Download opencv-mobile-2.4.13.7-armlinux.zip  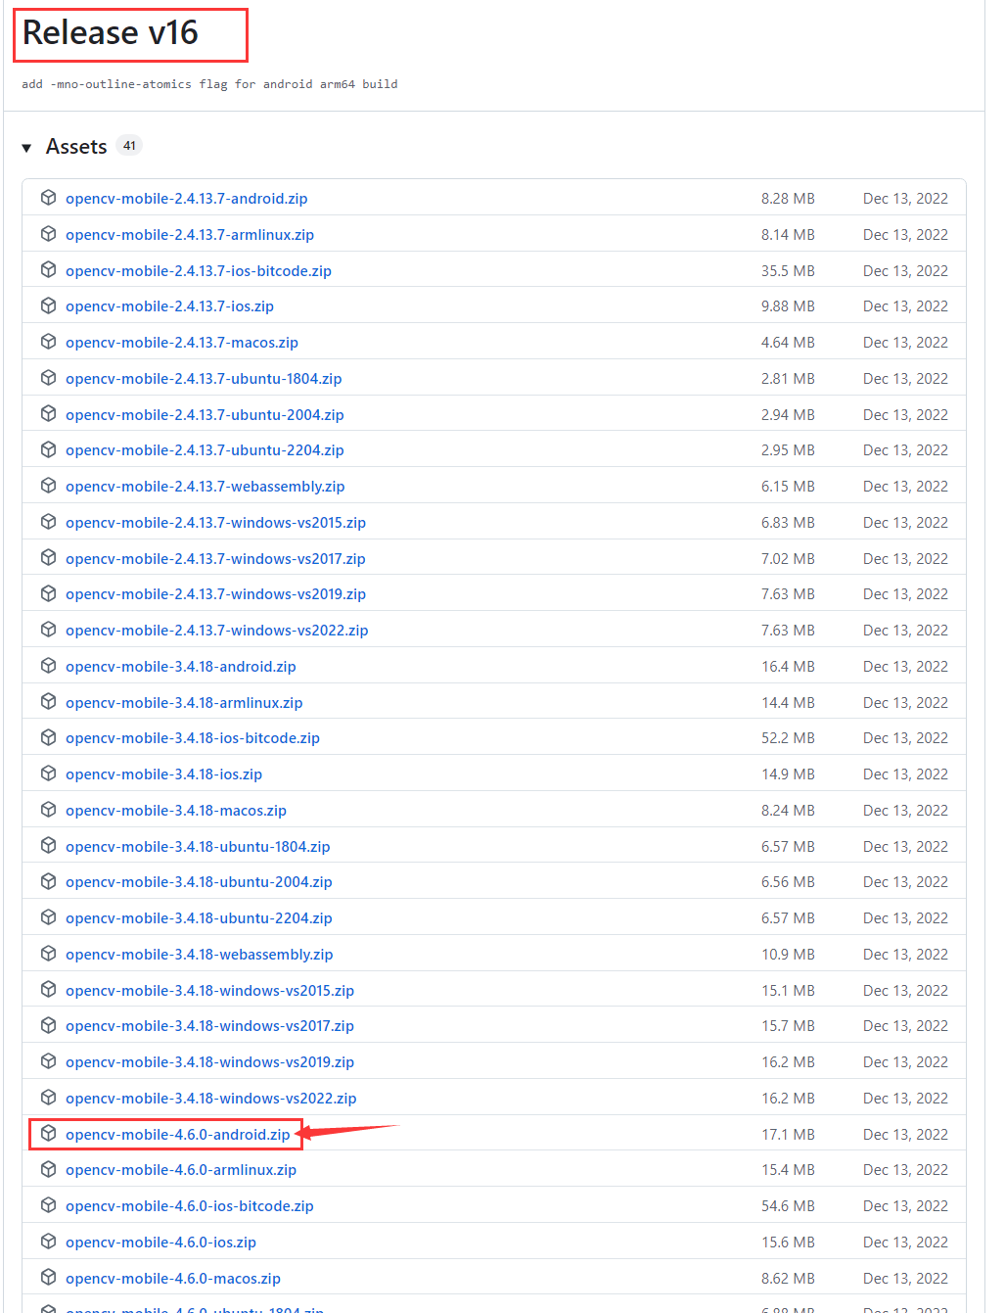(x=190, y=235)
